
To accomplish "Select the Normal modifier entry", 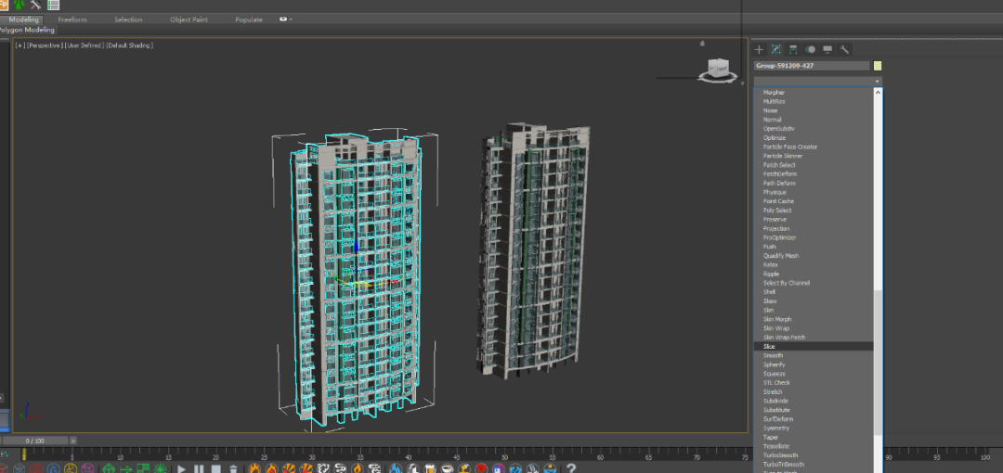I will point(772,120).
